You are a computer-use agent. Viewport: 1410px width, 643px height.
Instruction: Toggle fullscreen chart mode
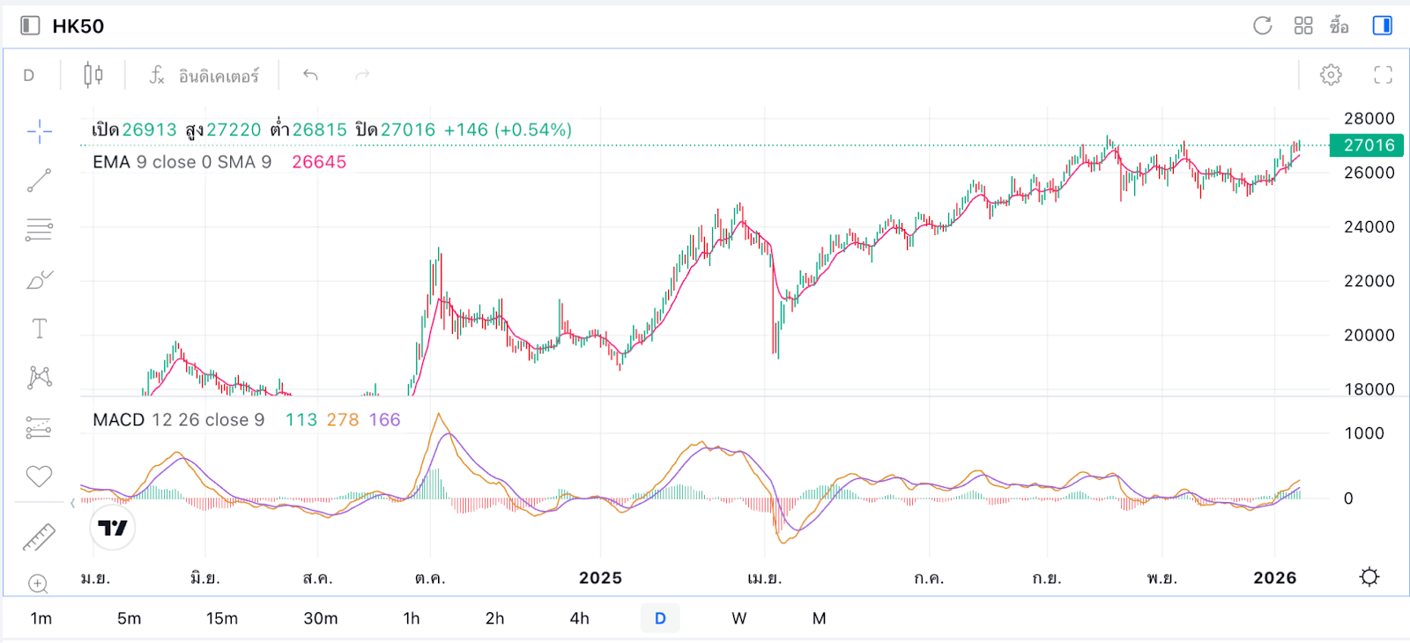point(1383,75)
